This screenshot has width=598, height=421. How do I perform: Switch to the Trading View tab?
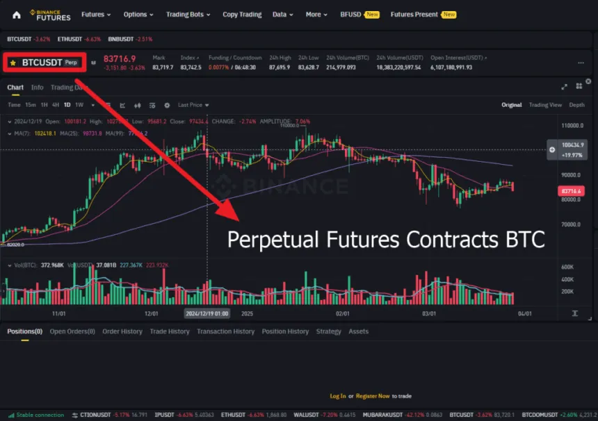coord(545,104)
